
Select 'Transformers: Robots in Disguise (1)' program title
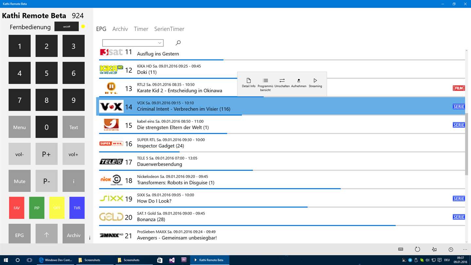176,183
